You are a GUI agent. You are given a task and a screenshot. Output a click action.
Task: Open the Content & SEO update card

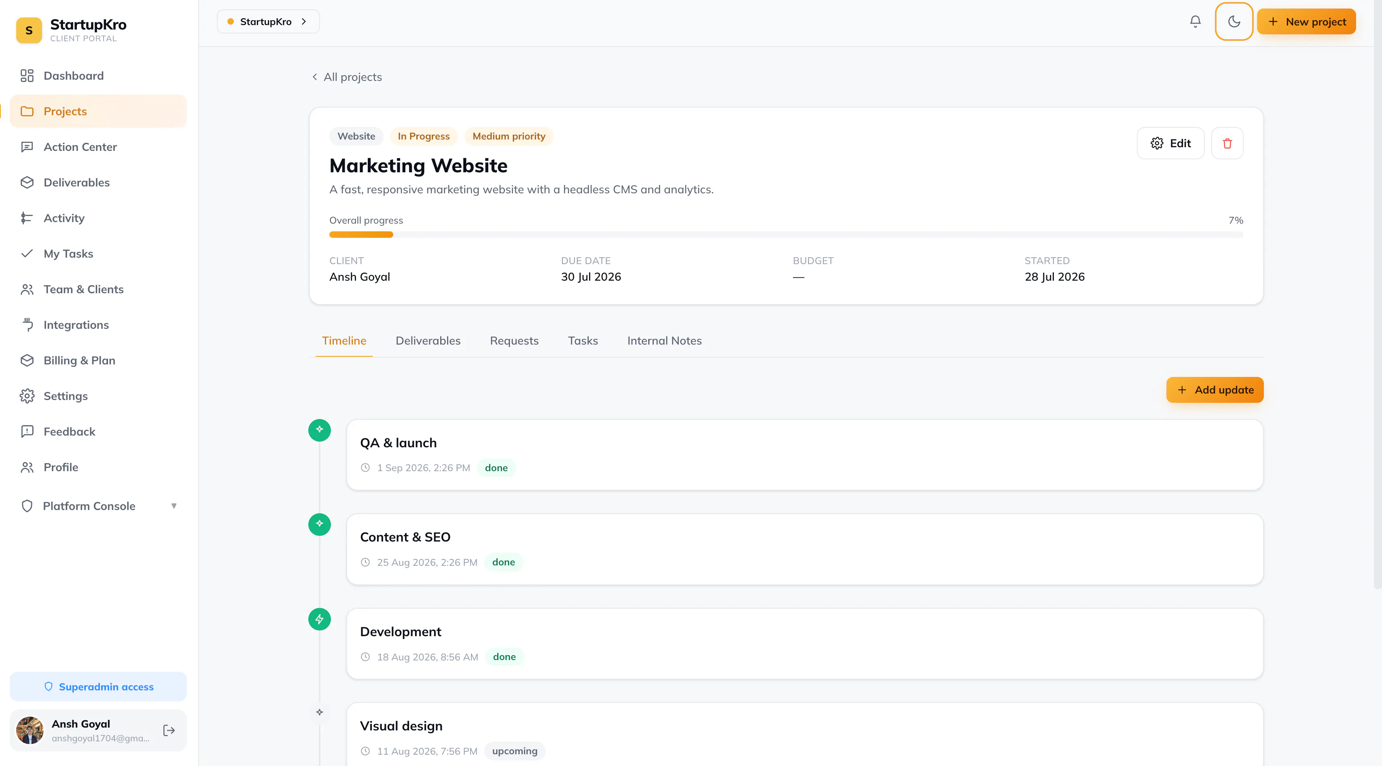point(805,549)
